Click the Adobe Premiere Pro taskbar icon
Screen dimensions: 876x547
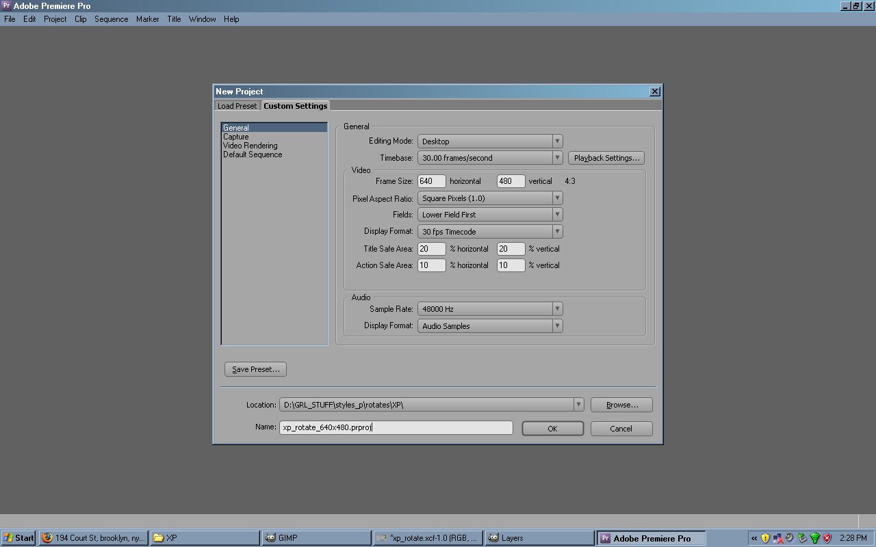650,537
